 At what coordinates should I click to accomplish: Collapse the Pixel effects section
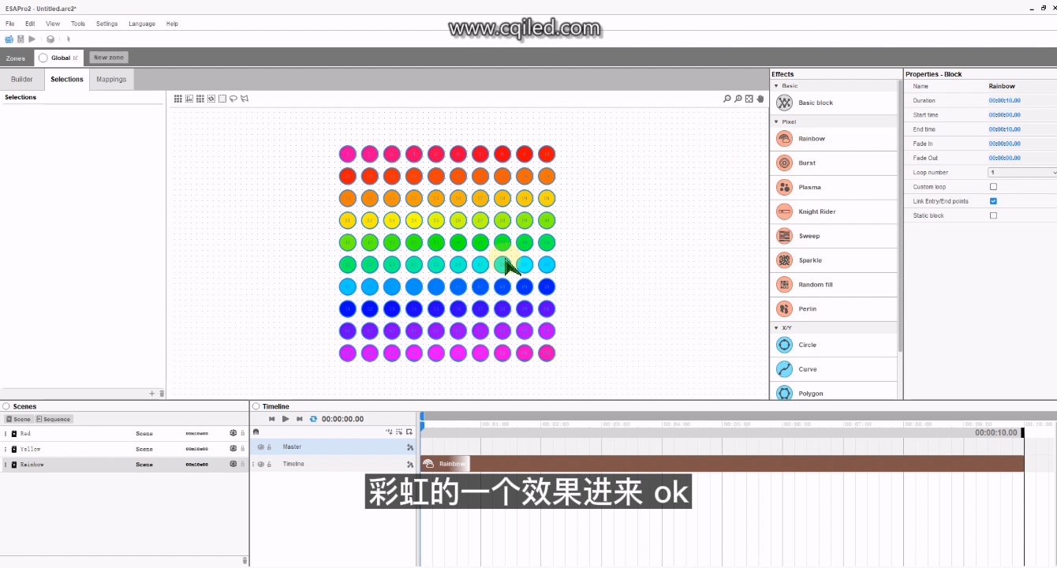776,122
